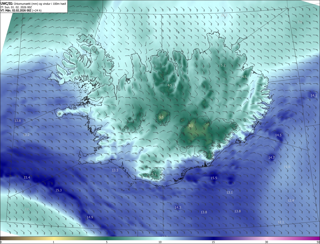Click the 5.2 value label over northeast Iceland
This screenshot has height=244, width=320.
point(223,65)
